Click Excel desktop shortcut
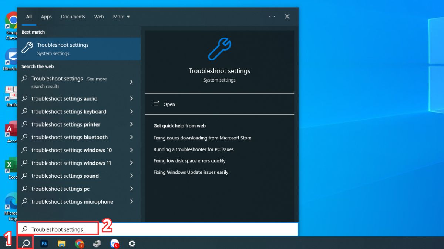The image size is (444, 249). click(x=12, y=169)
